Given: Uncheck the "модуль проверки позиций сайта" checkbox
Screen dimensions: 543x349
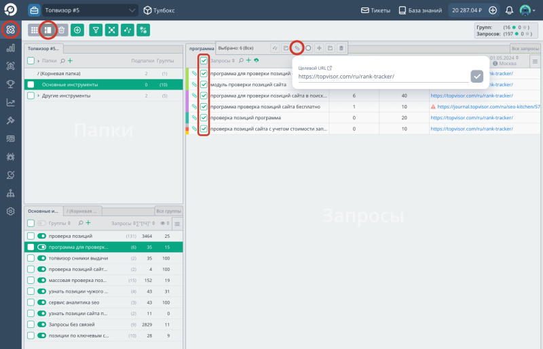Looking at the screenshot, I should coord(204,85).
